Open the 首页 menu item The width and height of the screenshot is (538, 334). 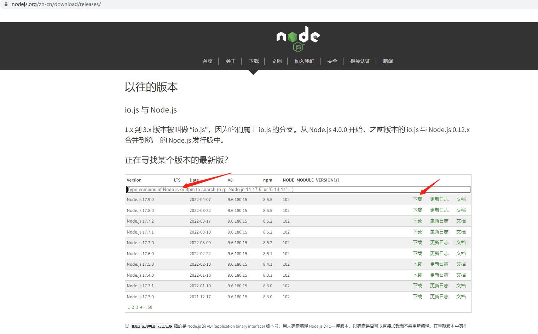click(x=208, y=61)
